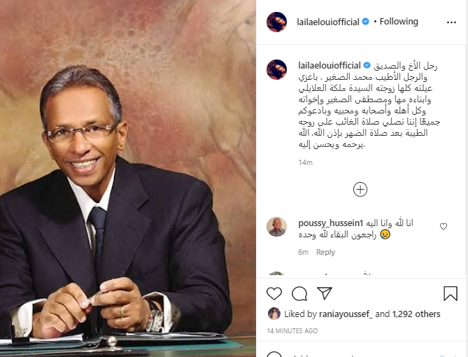Open poussy_hussein1 profile avatar
The height and width of the screenshot is (357, 468).
coord(277,227)
